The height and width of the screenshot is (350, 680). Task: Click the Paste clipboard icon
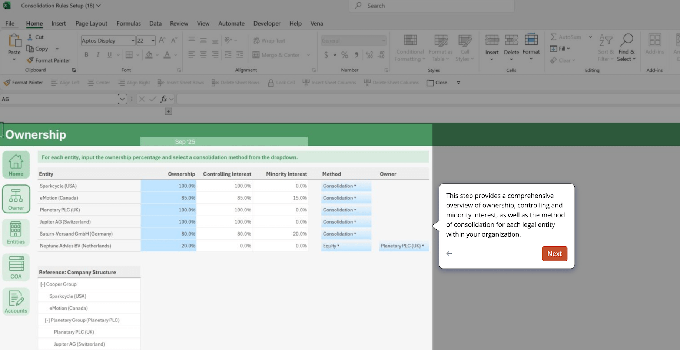tap(14, 41)
